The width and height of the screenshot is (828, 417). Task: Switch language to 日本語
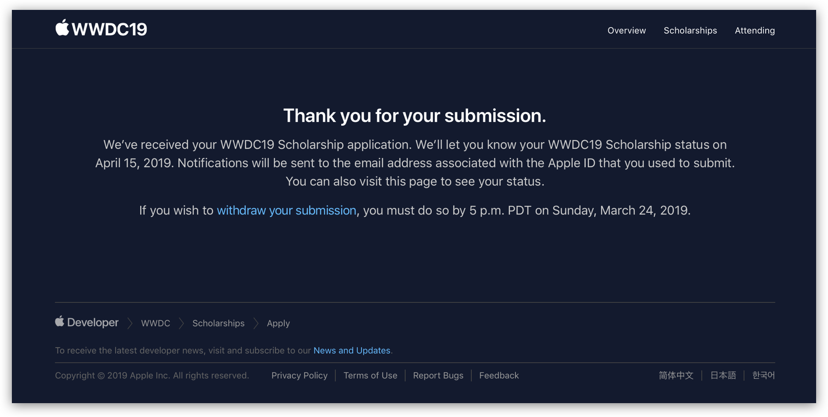(x=723, y=375)
